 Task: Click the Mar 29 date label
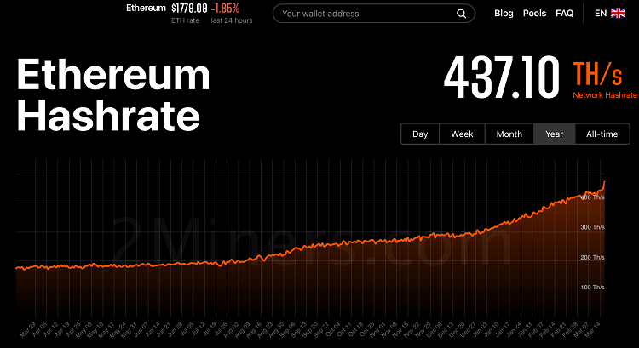28,329
